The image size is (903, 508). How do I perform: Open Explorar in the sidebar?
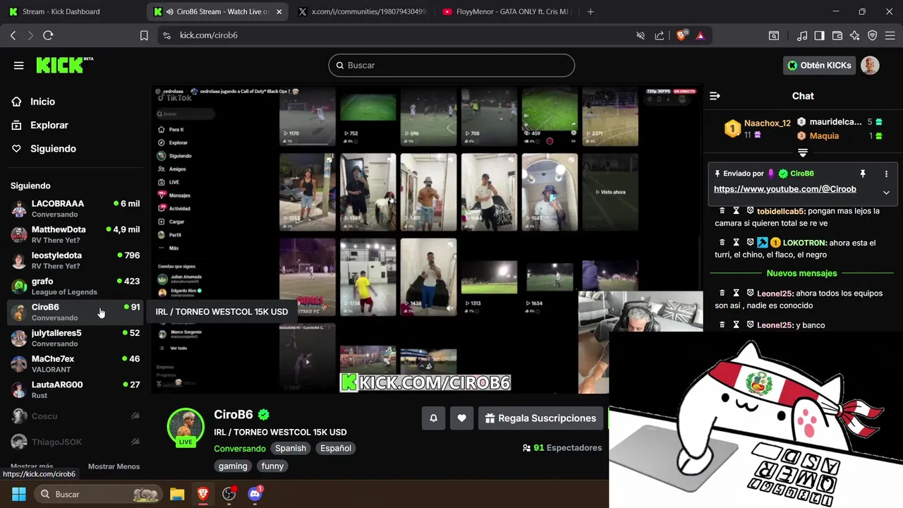click(x=49, y=125)
